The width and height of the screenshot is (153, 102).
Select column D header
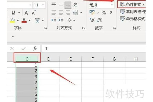click(49, 59)
